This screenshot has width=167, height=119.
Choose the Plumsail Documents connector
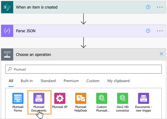point(39,98)
